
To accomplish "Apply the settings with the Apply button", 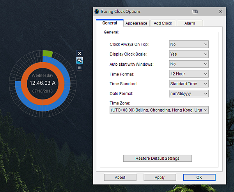I will 160,178.
